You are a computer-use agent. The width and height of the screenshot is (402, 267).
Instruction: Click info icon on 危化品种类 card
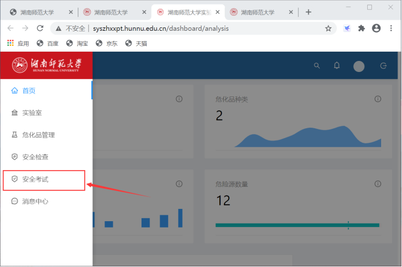[x=374, y=99]
